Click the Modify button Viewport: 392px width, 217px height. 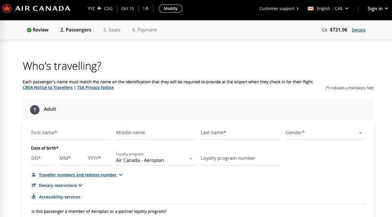pyautogui.click(x=171, y=9)
